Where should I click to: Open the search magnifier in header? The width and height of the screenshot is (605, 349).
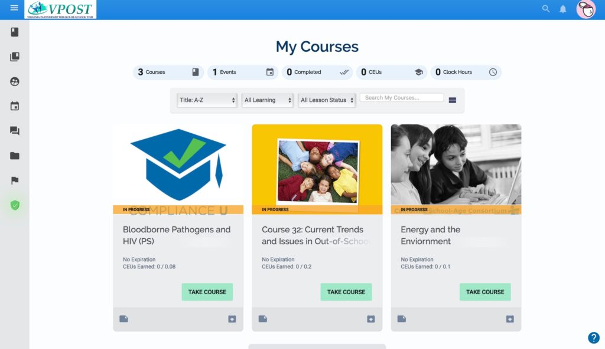545,8
